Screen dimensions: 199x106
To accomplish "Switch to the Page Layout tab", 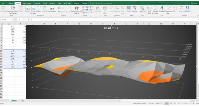I will (x=27, y=4).
